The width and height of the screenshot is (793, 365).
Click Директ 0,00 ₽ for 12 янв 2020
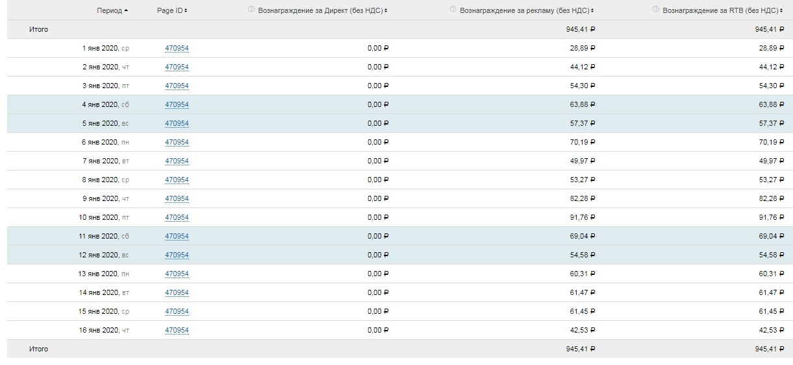[378, 255]
